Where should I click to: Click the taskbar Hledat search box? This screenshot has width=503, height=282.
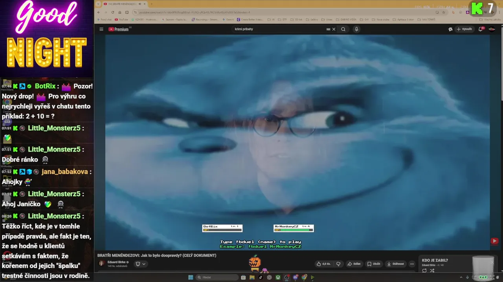coord(217,277)
